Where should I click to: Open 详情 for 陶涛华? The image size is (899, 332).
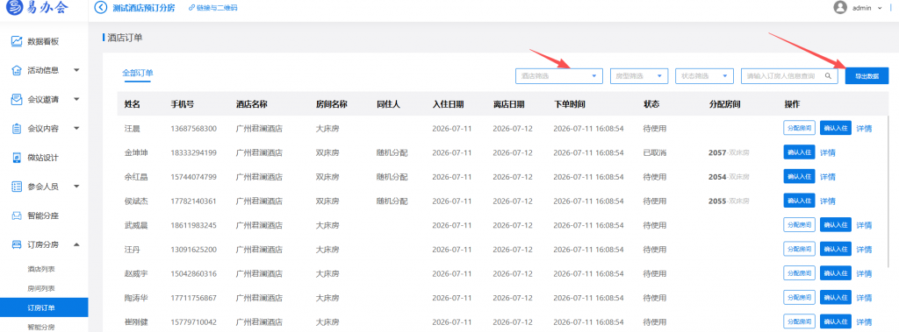864,298
